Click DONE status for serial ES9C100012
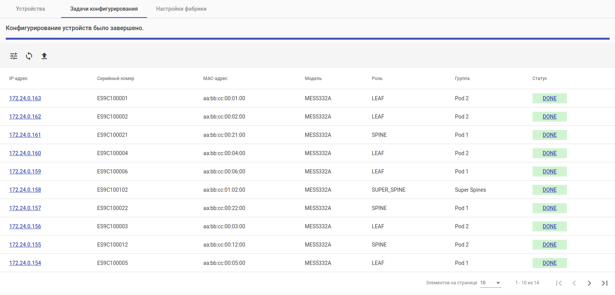This screenshot has height=295, width=615. [549, 245]
